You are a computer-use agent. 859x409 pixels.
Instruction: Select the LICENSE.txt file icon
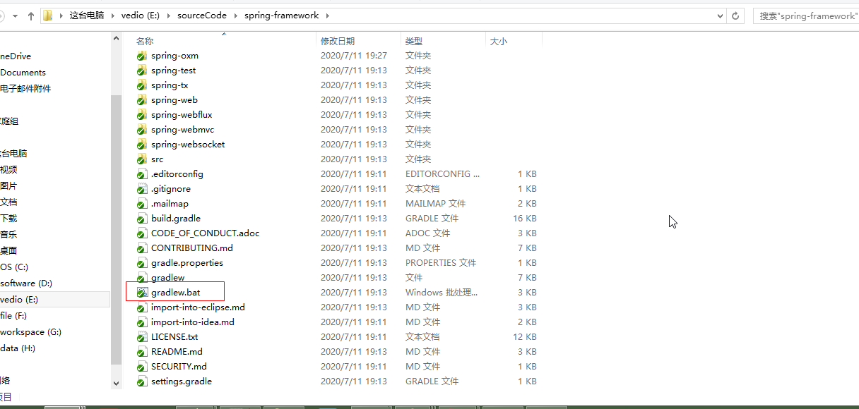(x=142, y=337)
